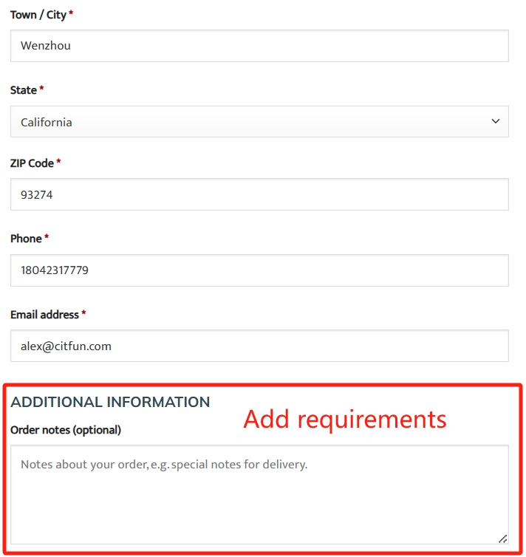The image size is (526, 557).
Task: Click the "Phone" field label
Action: click(26, 239)
